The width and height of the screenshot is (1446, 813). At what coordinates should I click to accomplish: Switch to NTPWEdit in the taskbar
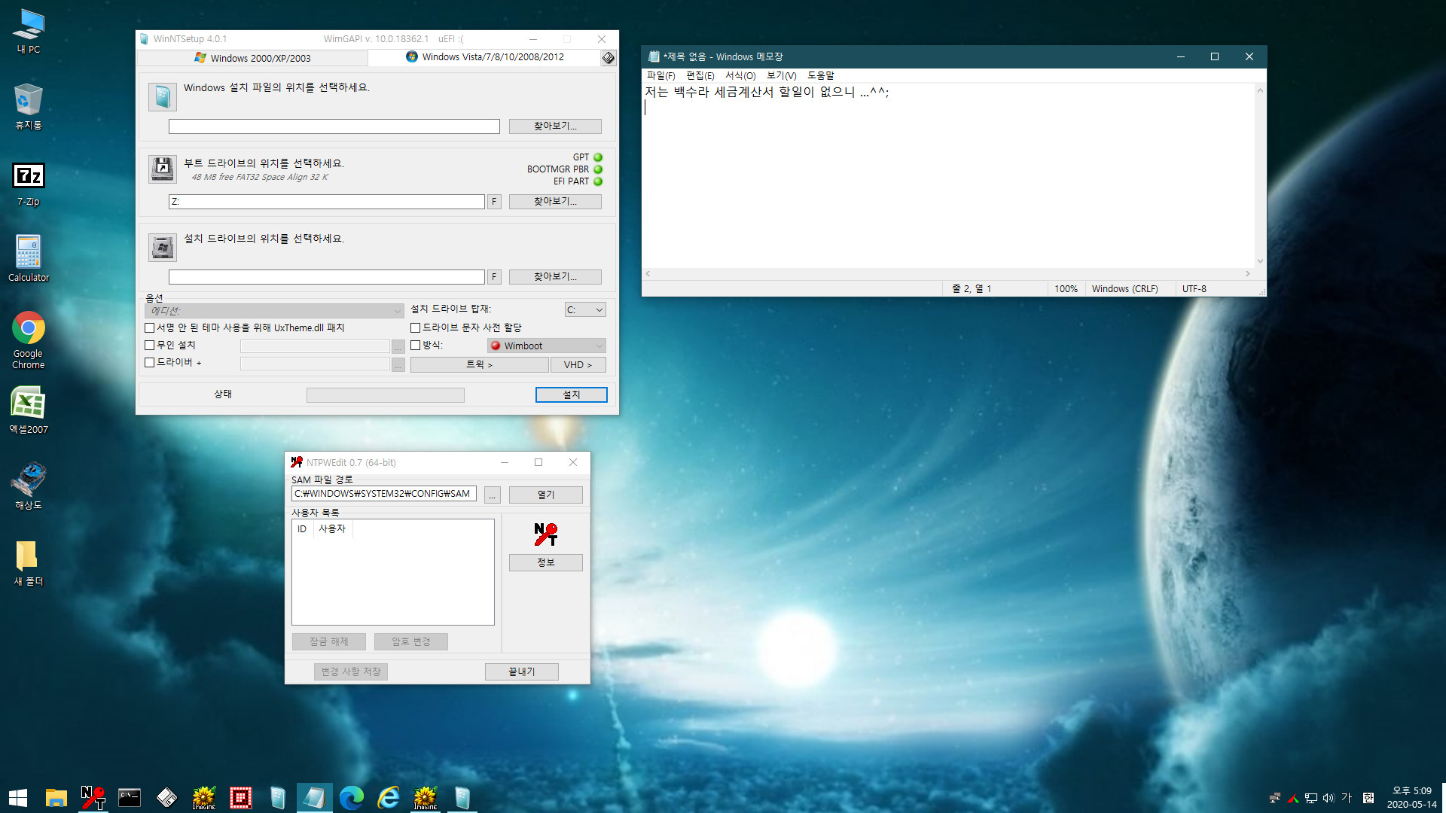(93, 797)
